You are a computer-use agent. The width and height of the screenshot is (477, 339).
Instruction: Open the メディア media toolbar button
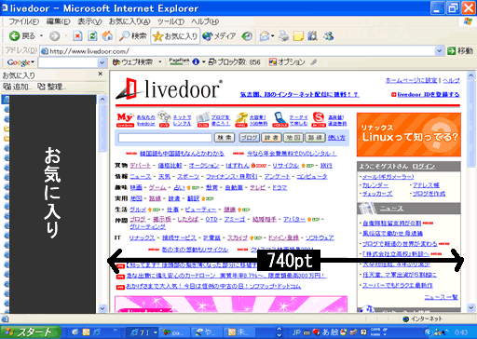(x=219, y=36)
